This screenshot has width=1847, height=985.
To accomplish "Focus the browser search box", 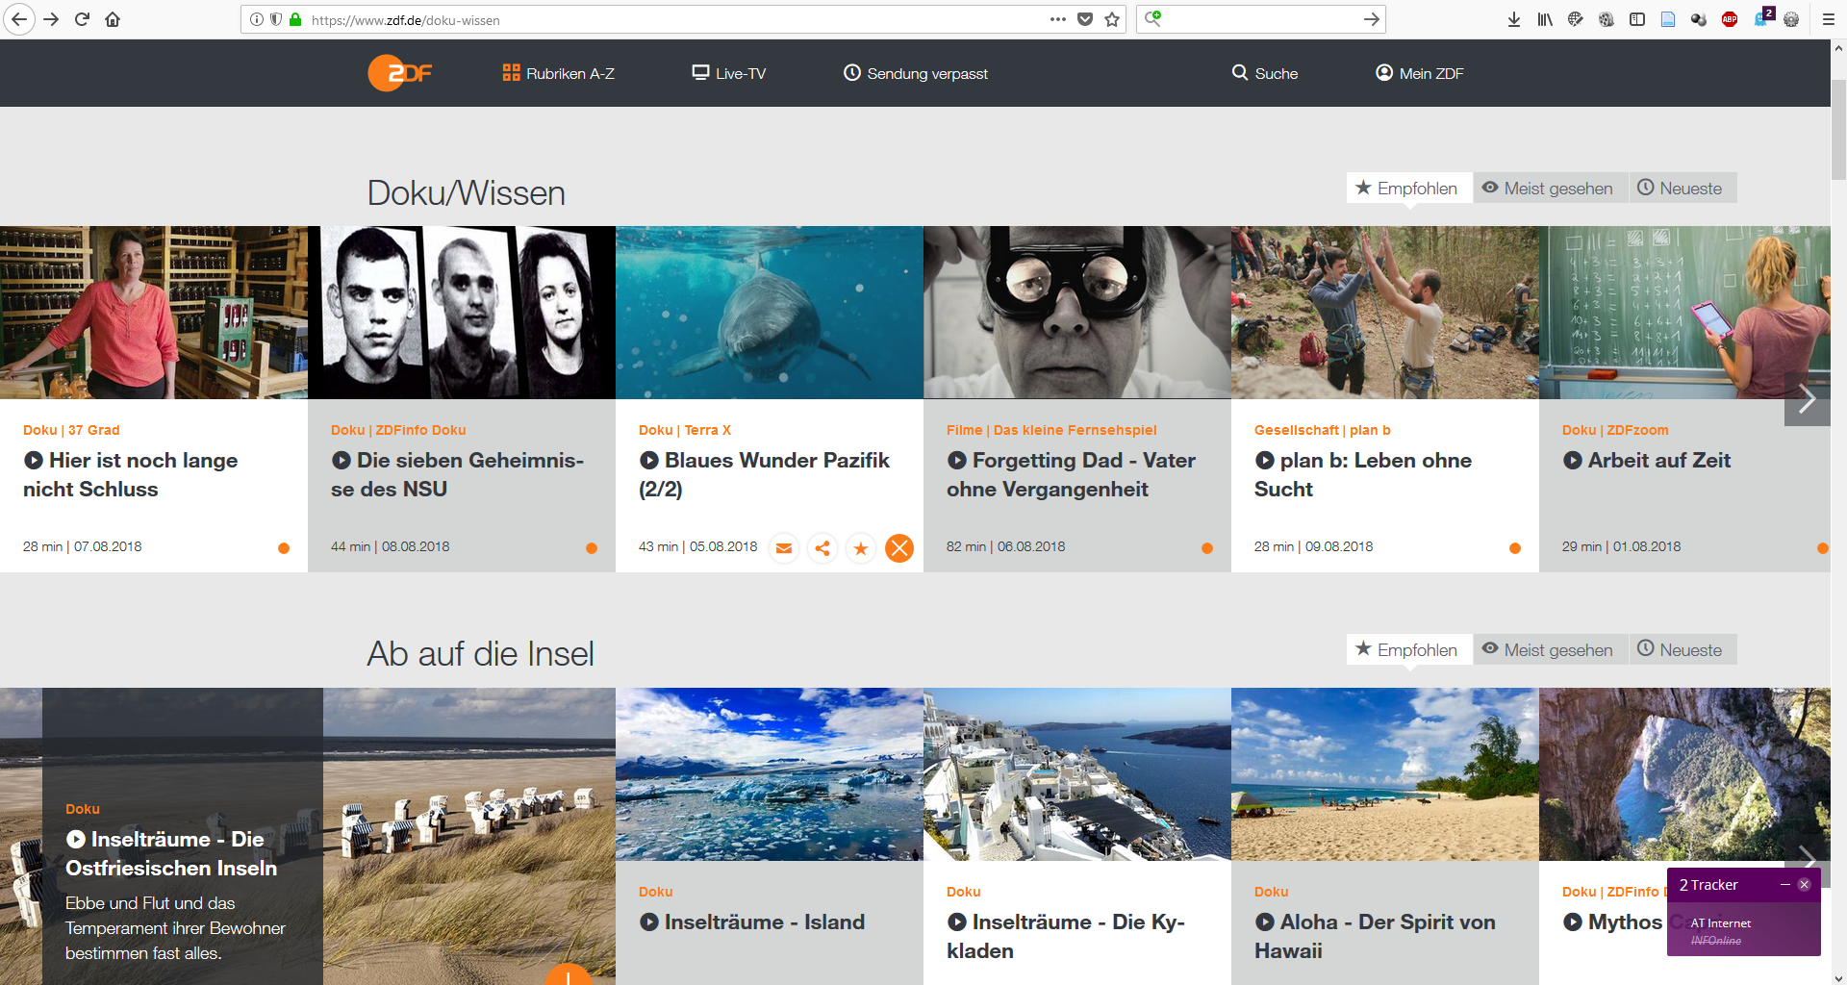I will click(1260, 19).
